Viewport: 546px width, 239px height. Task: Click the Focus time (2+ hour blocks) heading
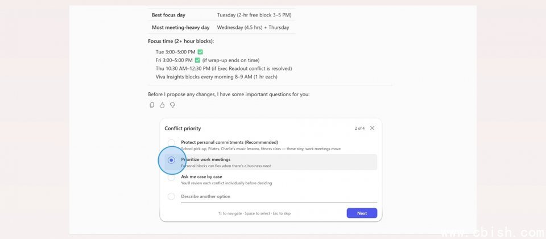181,41
